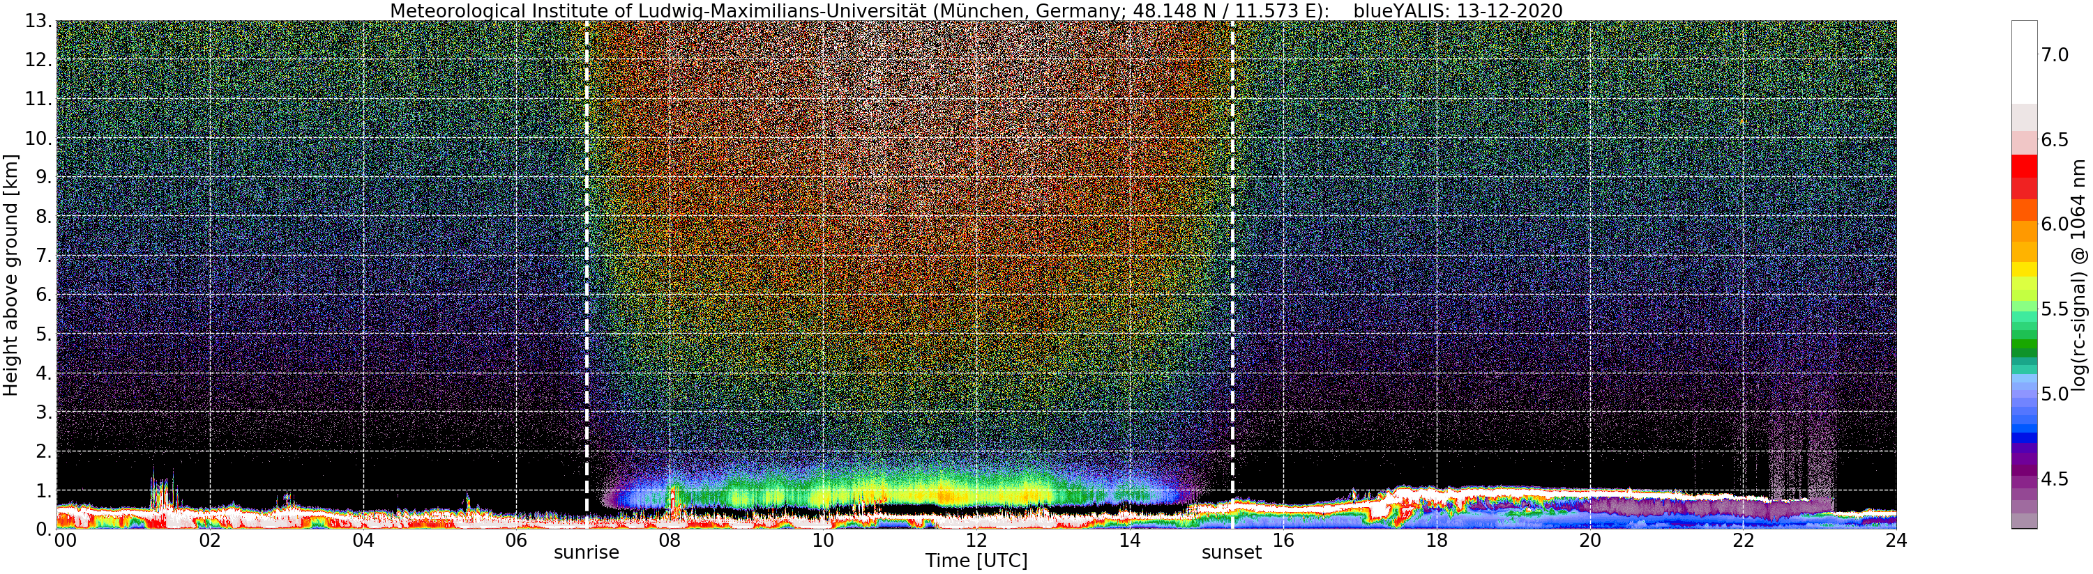The height and width of the screenshot is (574, 2093).
Task: Click the colorbar tick label '5.0'
Action: pyautogui.click(x=2055, y=394)
